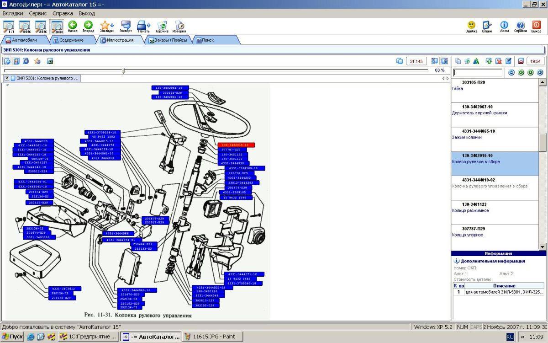Click parts list scrollbar down arrow

543,247
